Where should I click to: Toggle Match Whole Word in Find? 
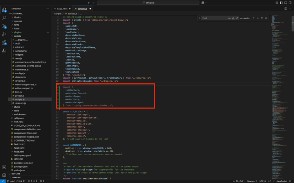[233, 18]
